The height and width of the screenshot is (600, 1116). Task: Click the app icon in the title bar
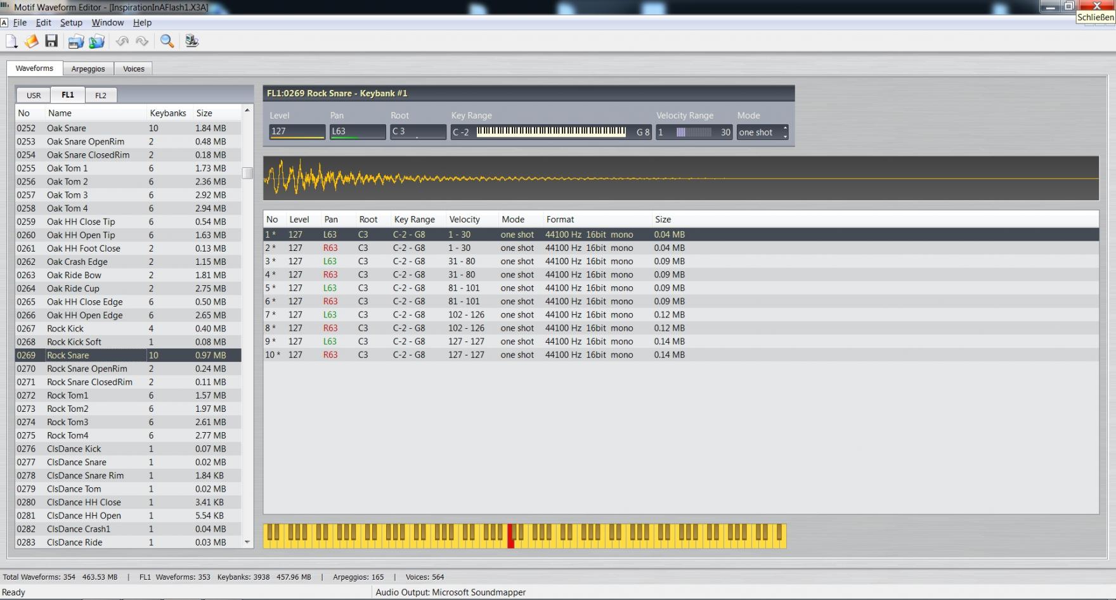5,7
